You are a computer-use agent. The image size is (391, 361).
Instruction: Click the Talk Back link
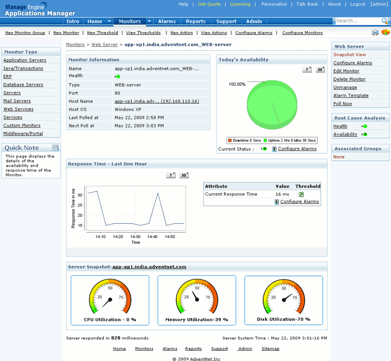point(307,4)
